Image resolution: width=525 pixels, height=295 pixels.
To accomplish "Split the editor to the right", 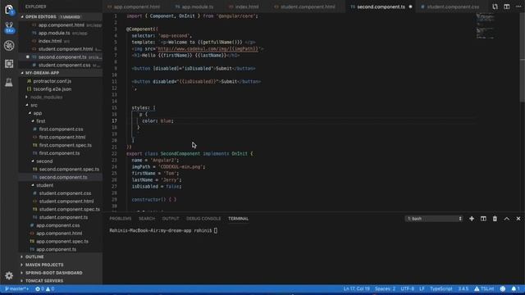I will (x=507, y=7).
